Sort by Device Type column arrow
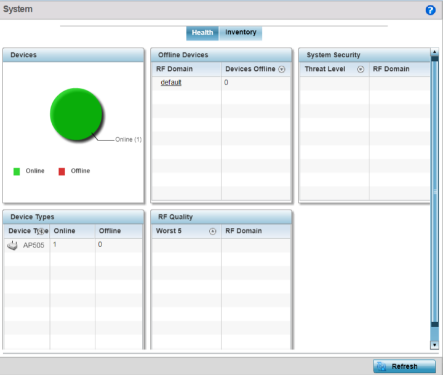Screen dimensions: 443x375 [41, 232]
